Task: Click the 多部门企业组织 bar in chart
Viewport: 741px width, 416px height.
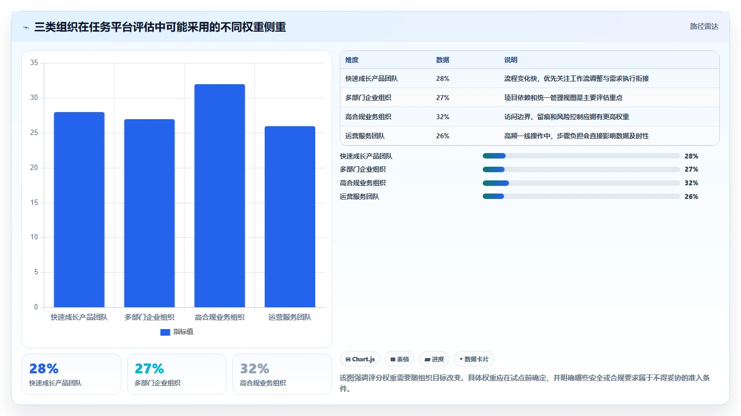Action: click(149, 213)
